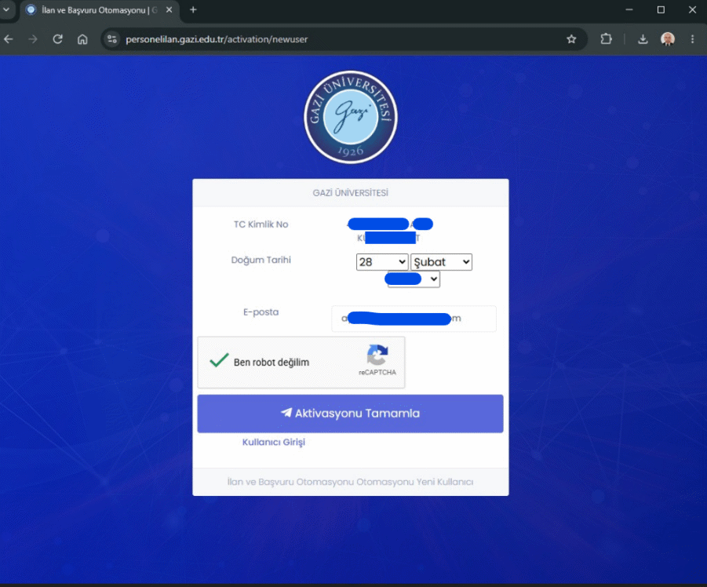Click the browser forward arrow
Image resolution: width=707 pixels, height=587 pixels.
(x=33, y=39)
